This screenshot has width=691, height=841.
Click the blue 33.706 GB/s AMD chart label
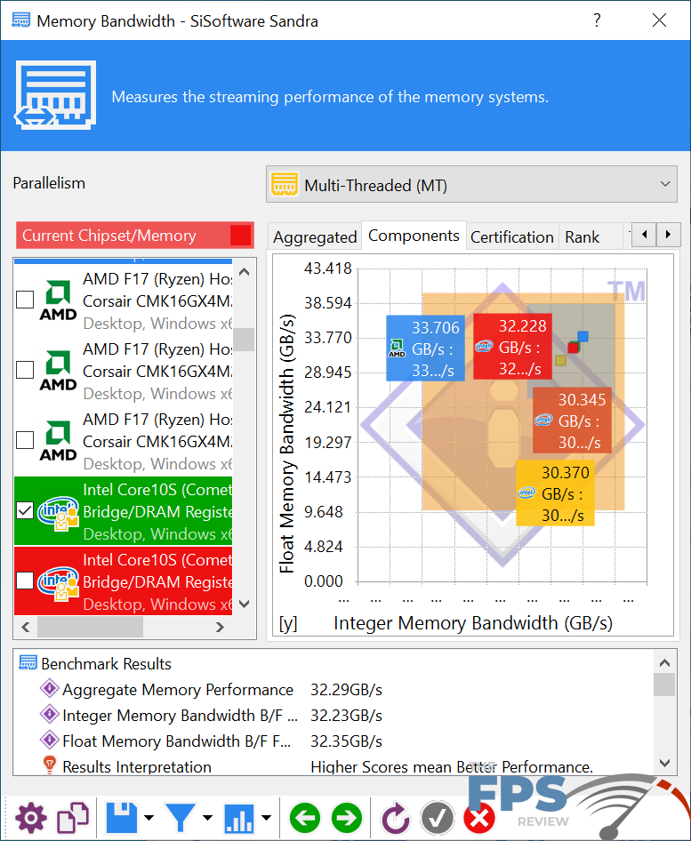(425, 348)
